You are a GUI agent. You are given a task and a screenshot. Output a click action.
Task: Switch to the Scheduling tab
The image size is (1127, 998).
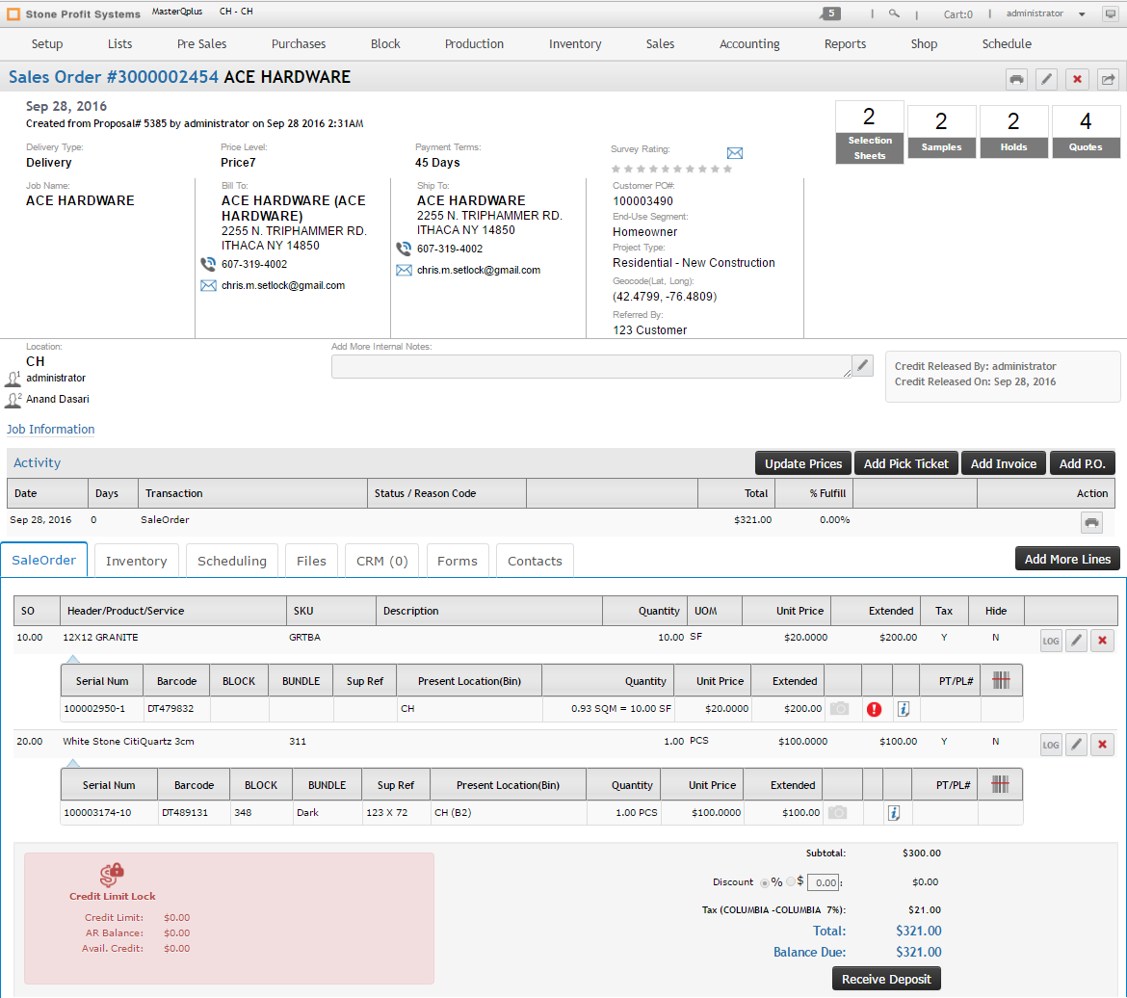(x=231, y=561)
